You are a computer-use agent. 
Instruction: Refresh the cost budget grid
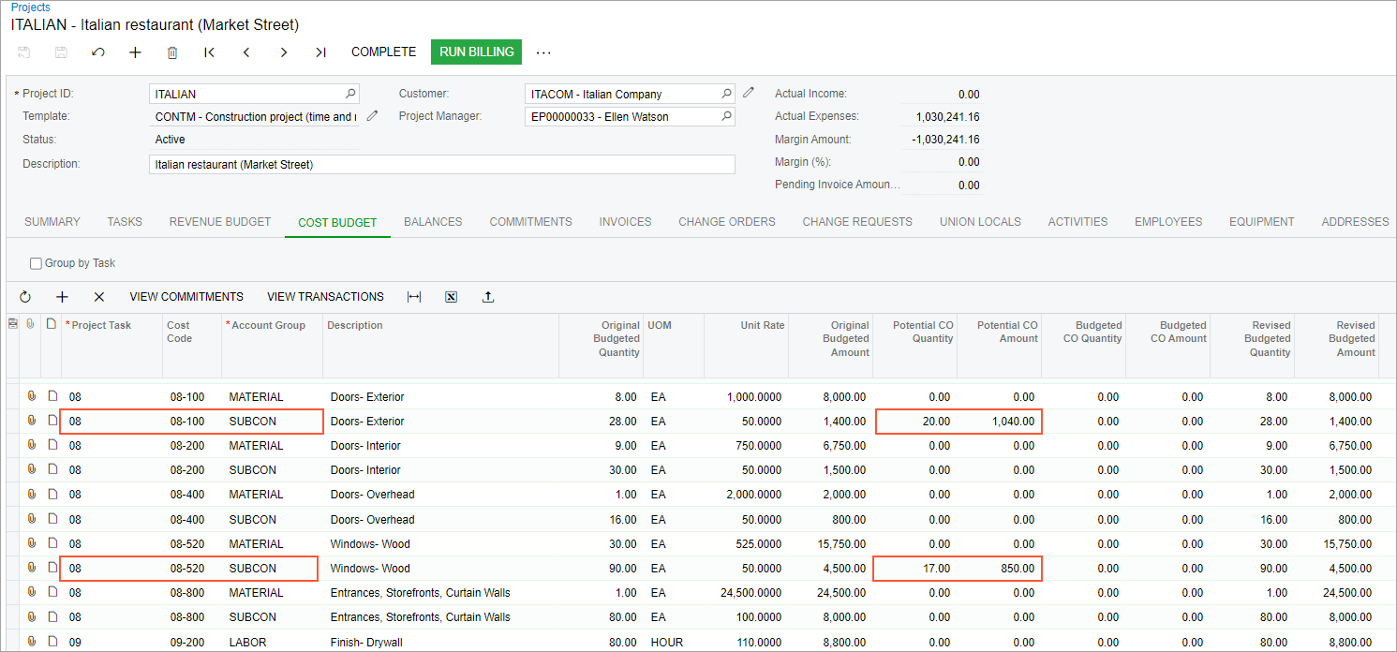click(25, 297)
